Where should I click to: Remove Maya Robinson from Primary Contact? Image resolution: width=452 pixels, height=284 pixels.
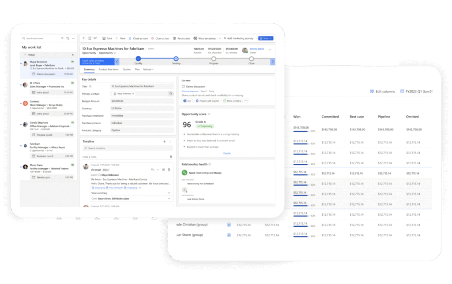(x=133, y=94)
